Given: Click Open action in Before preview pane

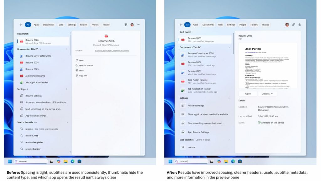Looking at the screenshot, I should coord(80,61).
